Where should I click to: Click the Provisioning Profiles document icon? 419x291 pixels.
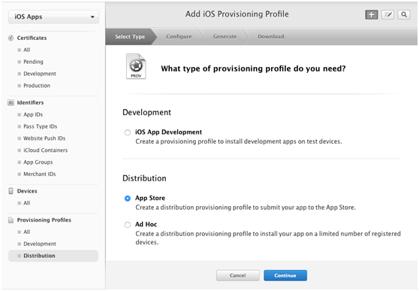11,220
